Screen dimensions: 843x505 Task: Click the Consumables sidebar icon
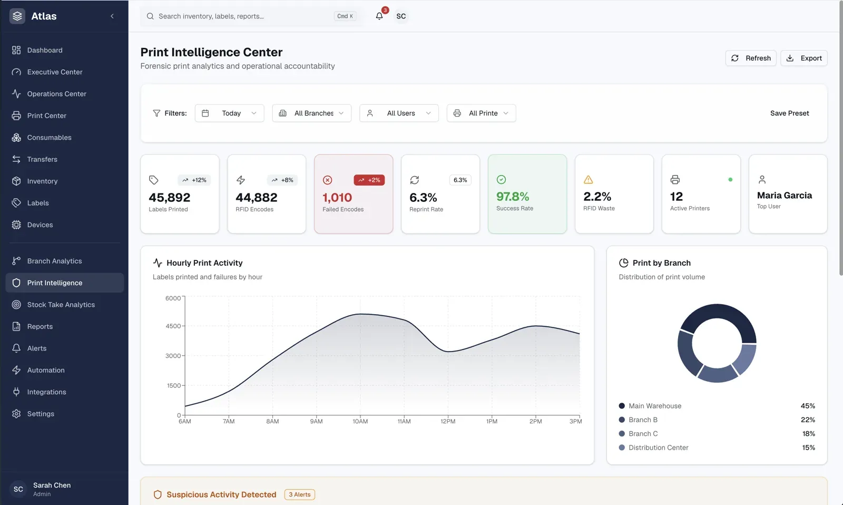16,138
